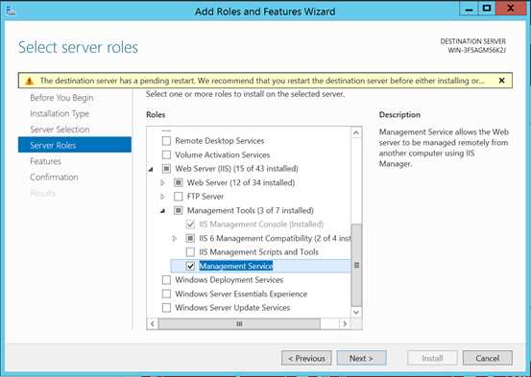Expand IIS 6 Management Compatibility node

point(175,238)
